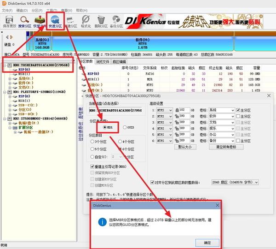The width and height of the screenshot is (276, 249).
Task: Choose the 3个分区 option
Action: click(x=98, y=142)
